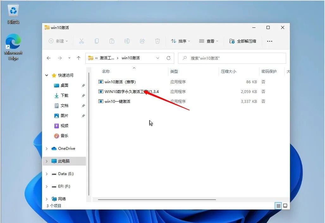The height and width of the screenshot is (223, 325).
Task: Refresh the folder with the reload icon
Action: tap(169, 58)
